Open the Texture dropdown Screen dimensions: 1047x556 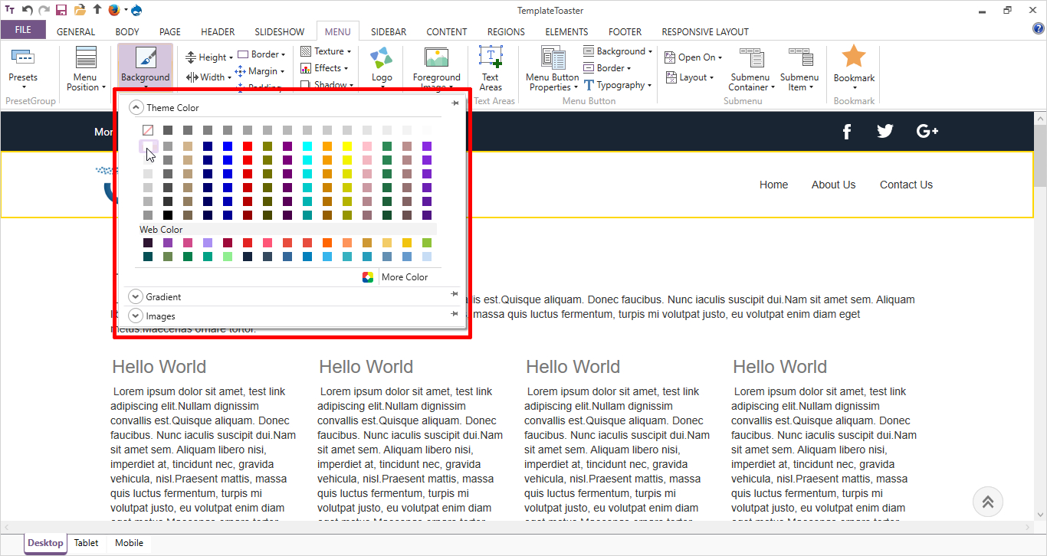point(327,51)
